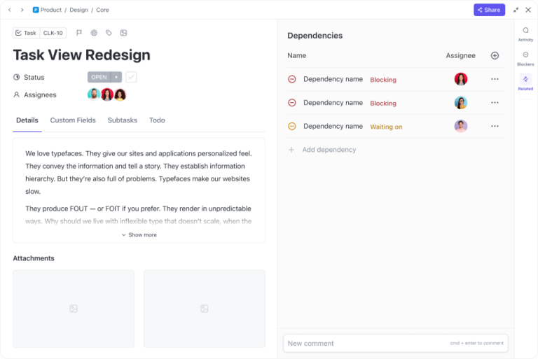Open the Blockers sidebar panel

tap(525, 58)
